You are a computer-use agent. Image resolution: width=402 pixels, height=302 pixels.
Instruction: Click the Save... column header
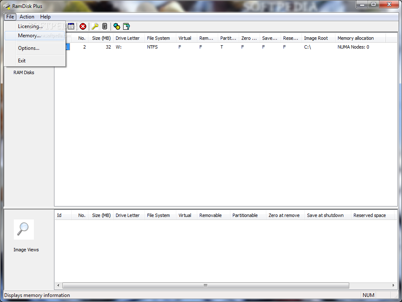tap(271, 38)
